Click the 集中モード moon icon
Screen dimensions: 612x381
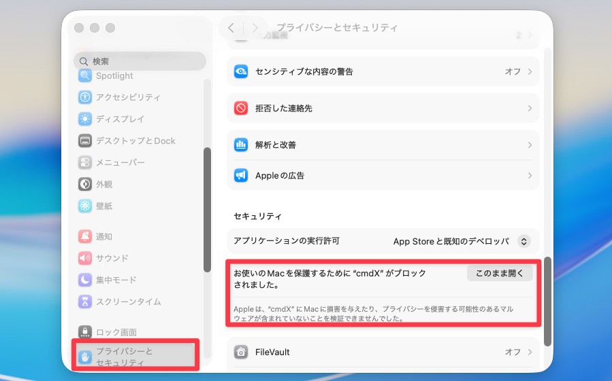[84, 280]
